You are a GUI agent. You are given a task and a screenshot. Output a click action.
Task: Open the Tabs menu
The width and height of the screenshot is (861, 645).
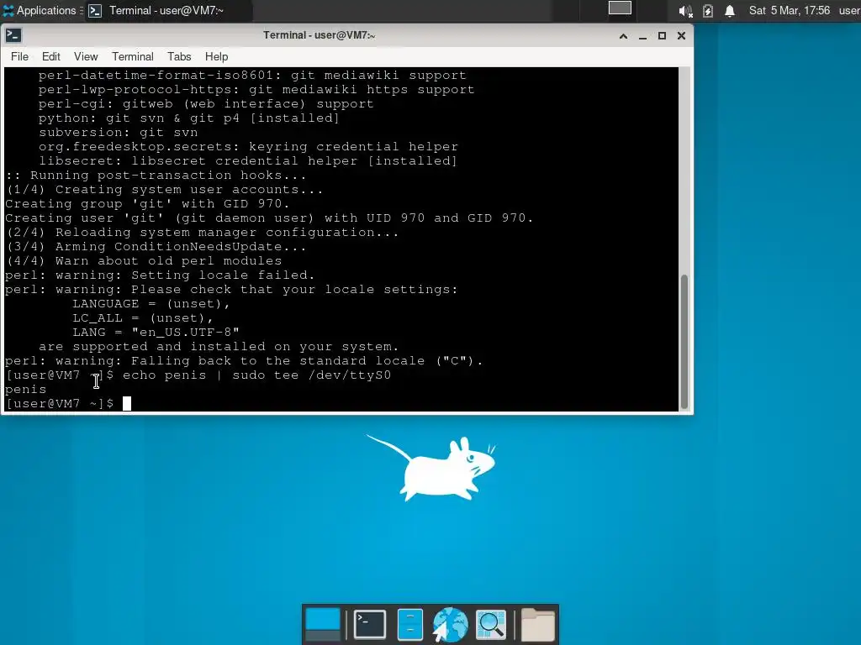pyautogui.click(x=179, y=56)
